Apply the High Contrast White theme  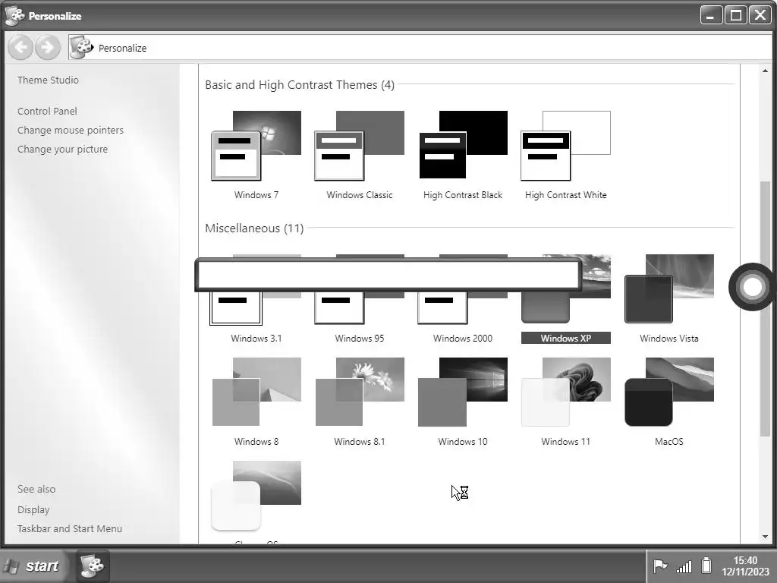pyautogui.click(x=565, y=146)
